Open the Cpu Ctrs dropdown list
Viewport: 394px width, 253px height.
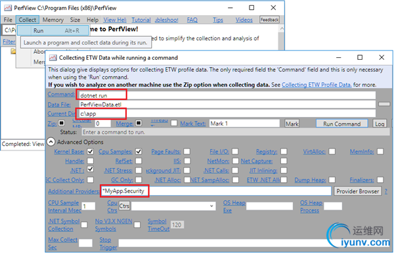pyautogui.click(x=211, y=206)
